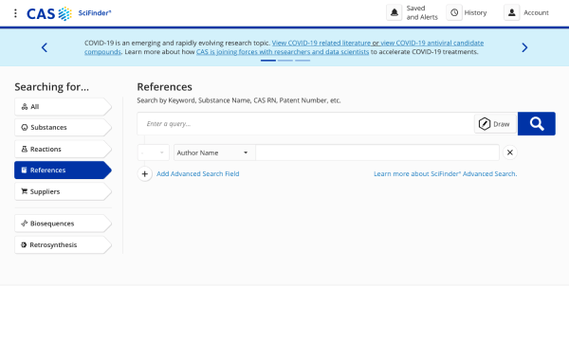The height and width of the screenshot is (341, 569).
Task: Select first banner slide indicator
Action: [268, 61]
